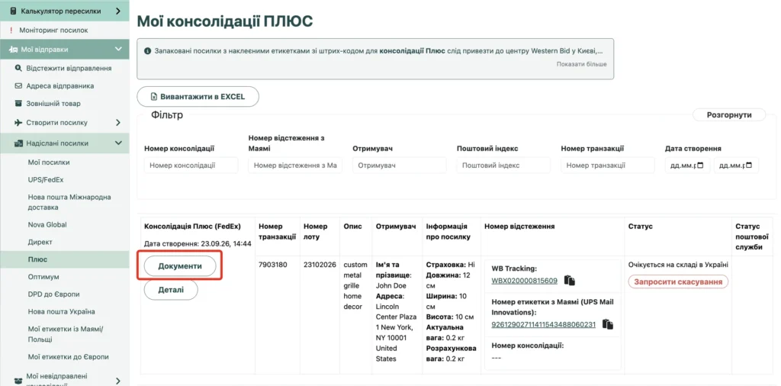
Task: Select Nova Global sidebar item
Action: [x=47, y=224]
